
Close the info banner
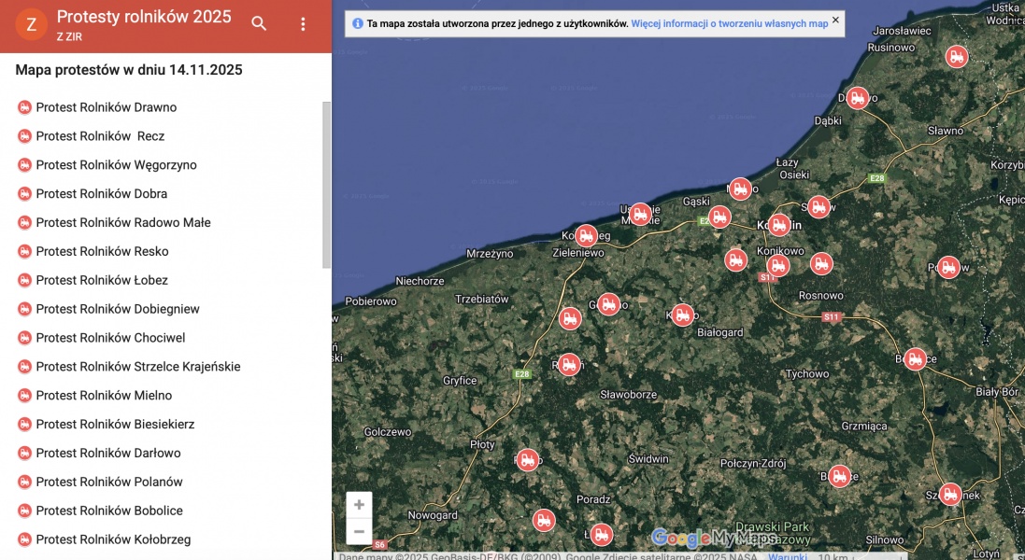pos(835,20)
